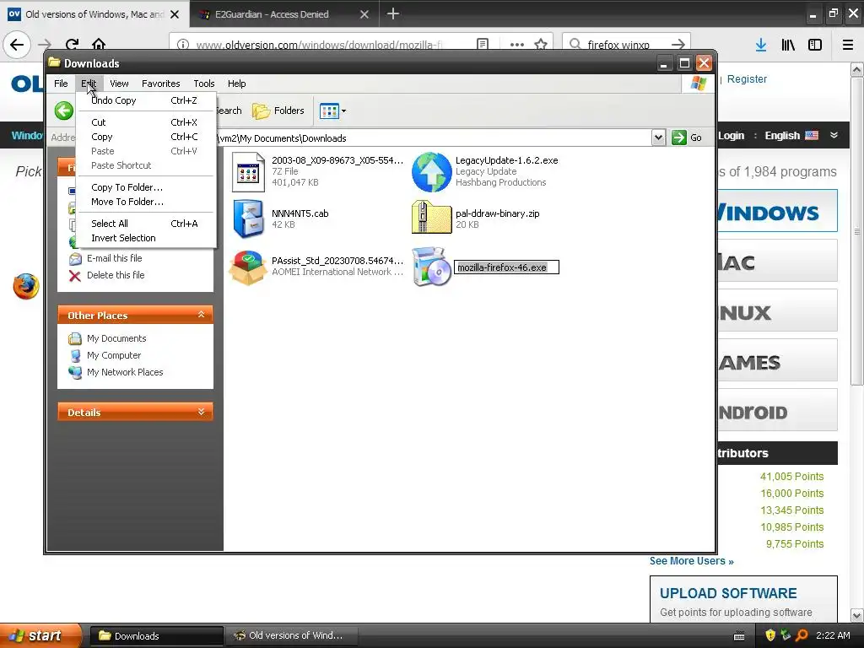Click See More Users link
The image size is (864, 648).
(691, 561)
